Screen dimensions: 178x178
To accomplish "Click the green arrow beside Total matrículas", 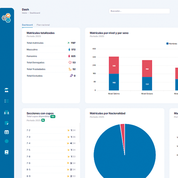I will (69, 43).
